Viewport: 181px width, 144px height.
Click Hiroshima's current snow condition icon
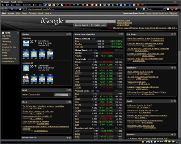26,43
